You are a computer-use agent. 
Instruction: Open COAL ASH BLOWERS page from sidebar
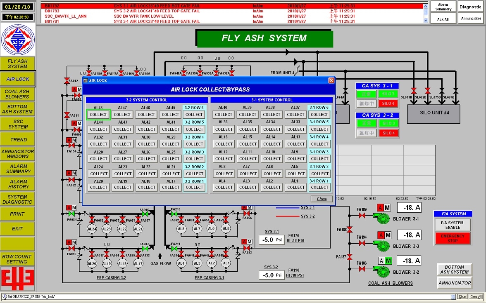[18, 94]
